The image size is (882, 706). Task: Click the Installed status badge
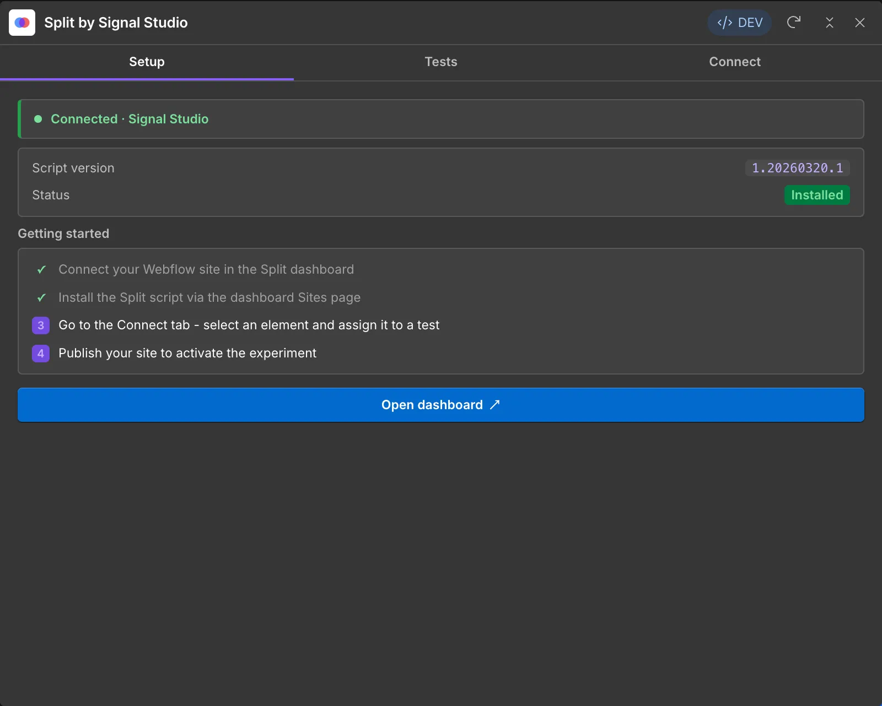817,195
